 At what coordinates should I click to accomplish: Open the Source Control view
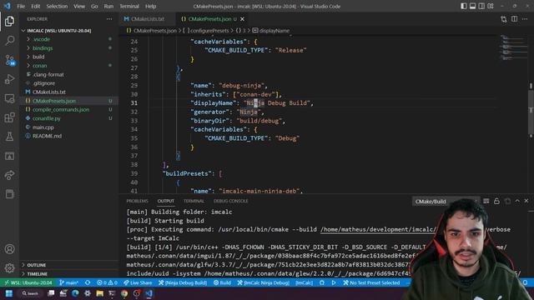click(9, 60)
